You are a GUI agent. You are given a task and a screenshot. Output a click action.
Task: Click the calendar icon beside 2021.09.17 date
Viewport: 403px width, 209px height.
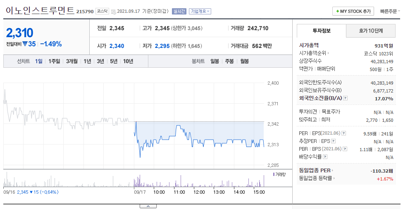tap(113, 12)
